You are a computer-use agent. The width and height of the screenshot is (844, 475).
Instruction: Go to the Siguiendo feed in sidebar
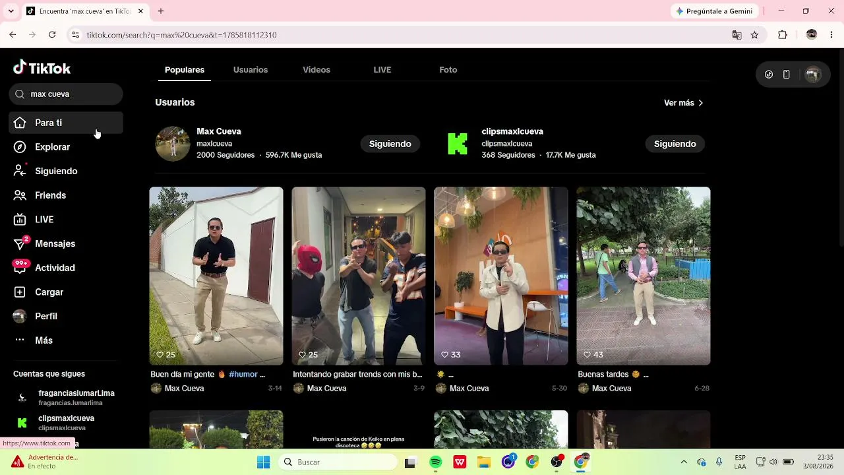point(66,171)
